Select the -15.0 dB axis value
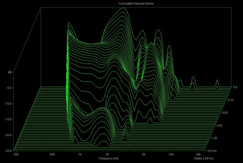 click(x=8, y=119)
